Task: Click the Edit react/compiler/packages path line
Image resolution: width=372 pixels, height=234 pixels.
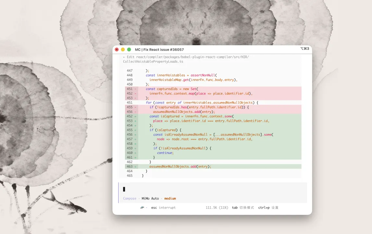Action: coord(186,57)
